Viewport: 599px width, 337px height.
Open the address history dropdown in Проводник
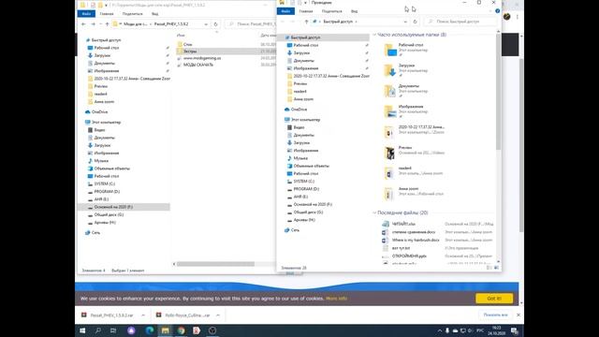[405, 22]
